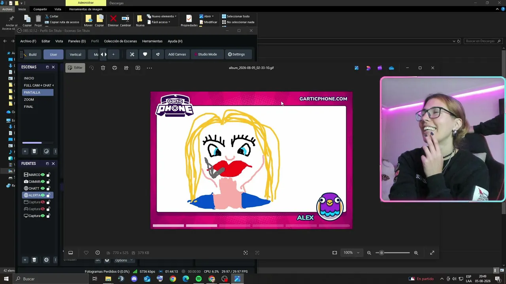Share the image with the share icon

coord(126,68)
